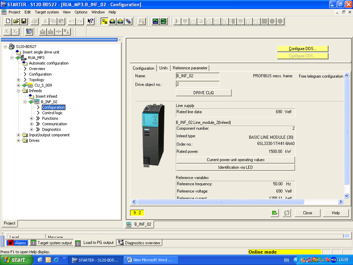Click the New project icon
Viewport: 353px width, 265px height.
click(8, 21)
